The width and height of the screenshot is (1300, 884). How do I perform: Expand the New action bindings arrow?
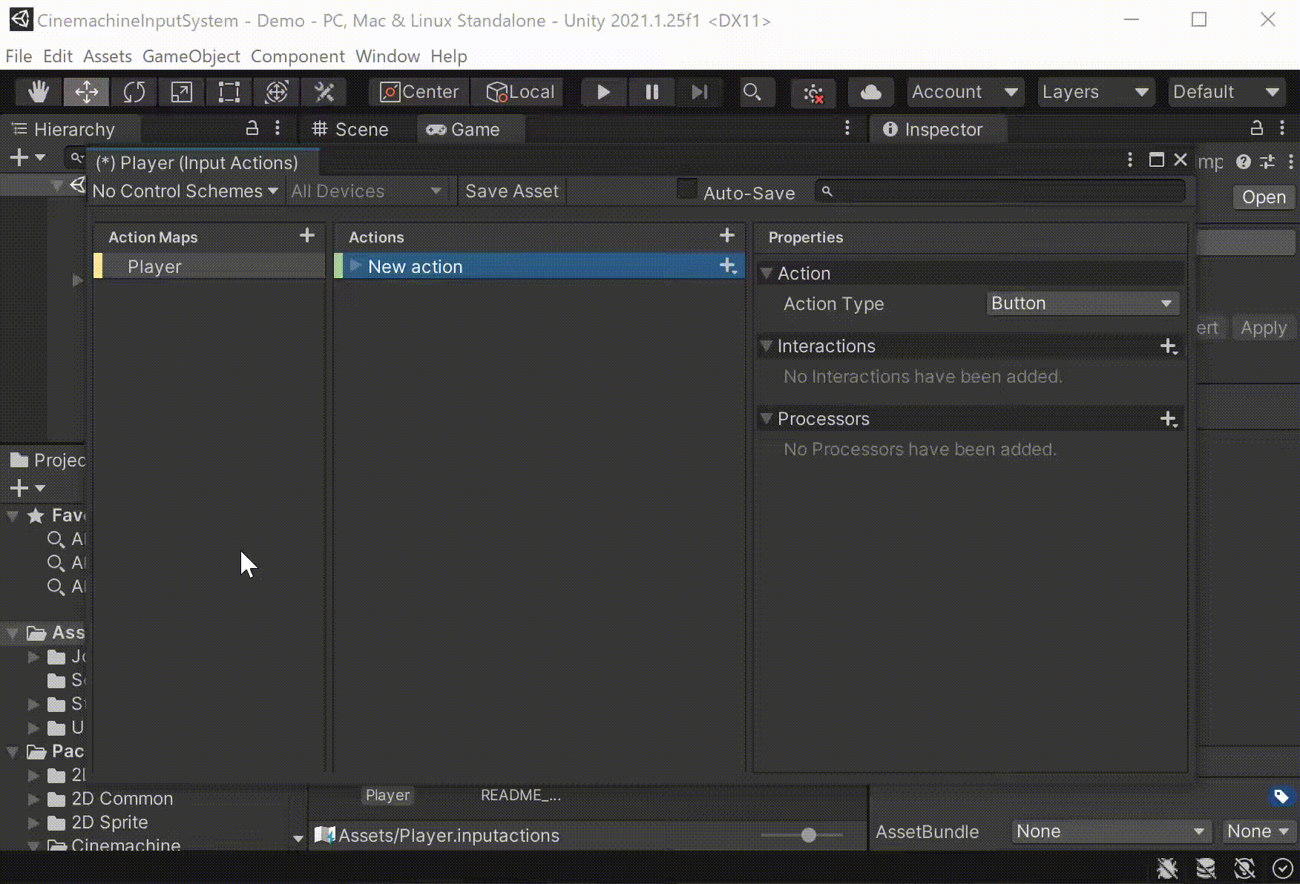click(356, 265)
